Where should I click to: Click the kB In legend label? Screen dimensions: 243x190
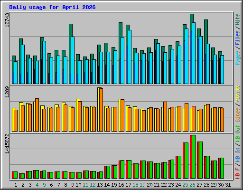(x=238, y=155)
